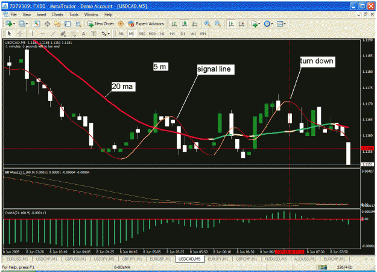Switch to M1 timeframe
Screen dimensions: 377x272
click(x=121, y=34)
